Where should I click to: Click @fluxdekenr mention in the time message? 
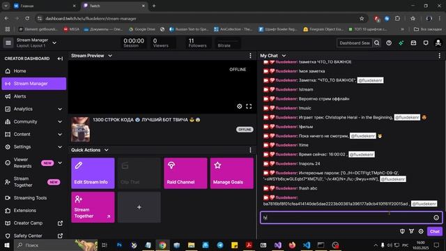click(x=362, y=155)
